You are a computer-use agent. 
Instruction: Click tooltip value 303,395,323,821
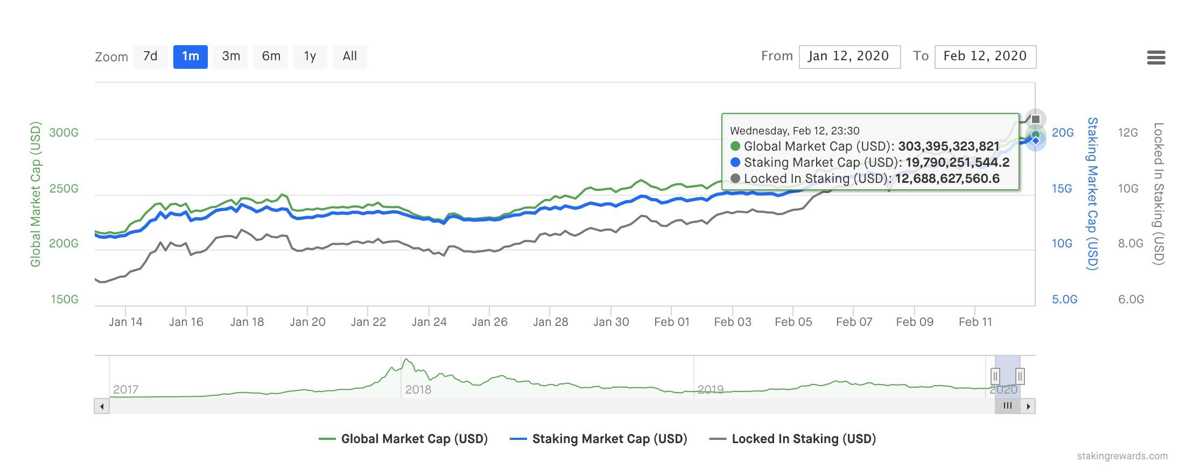coord(949,146)
